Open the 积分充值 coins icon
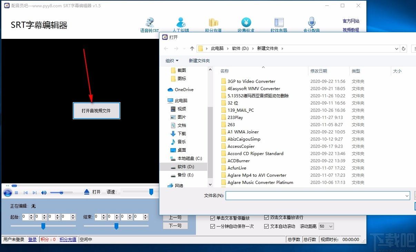Viewport: 416px width, 252px height. (x=213, y=25)
